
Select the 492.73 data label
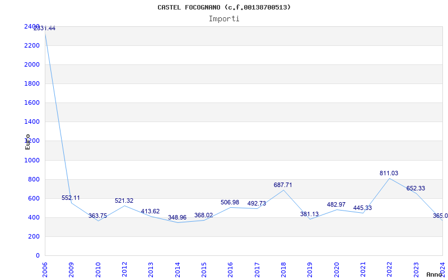click(x=256, y=203)
